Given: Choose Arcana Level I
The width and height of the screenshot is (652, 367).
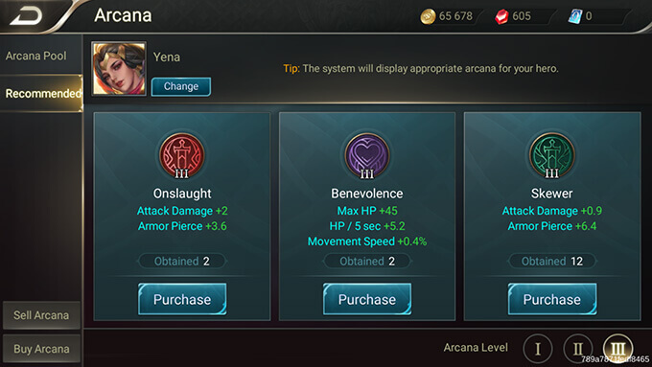Looking at the screenshot, I should pos(538,348).
